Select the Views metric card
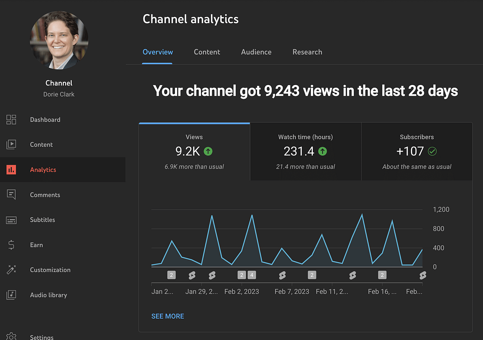The image size is (483, 340). pos(194,152)
